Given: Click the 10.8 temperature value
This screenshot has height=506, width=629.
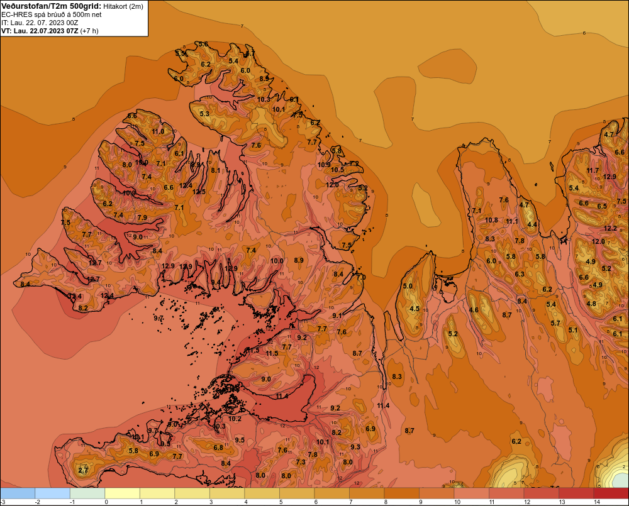Looking at the screenshot, I should click(491, 220).
